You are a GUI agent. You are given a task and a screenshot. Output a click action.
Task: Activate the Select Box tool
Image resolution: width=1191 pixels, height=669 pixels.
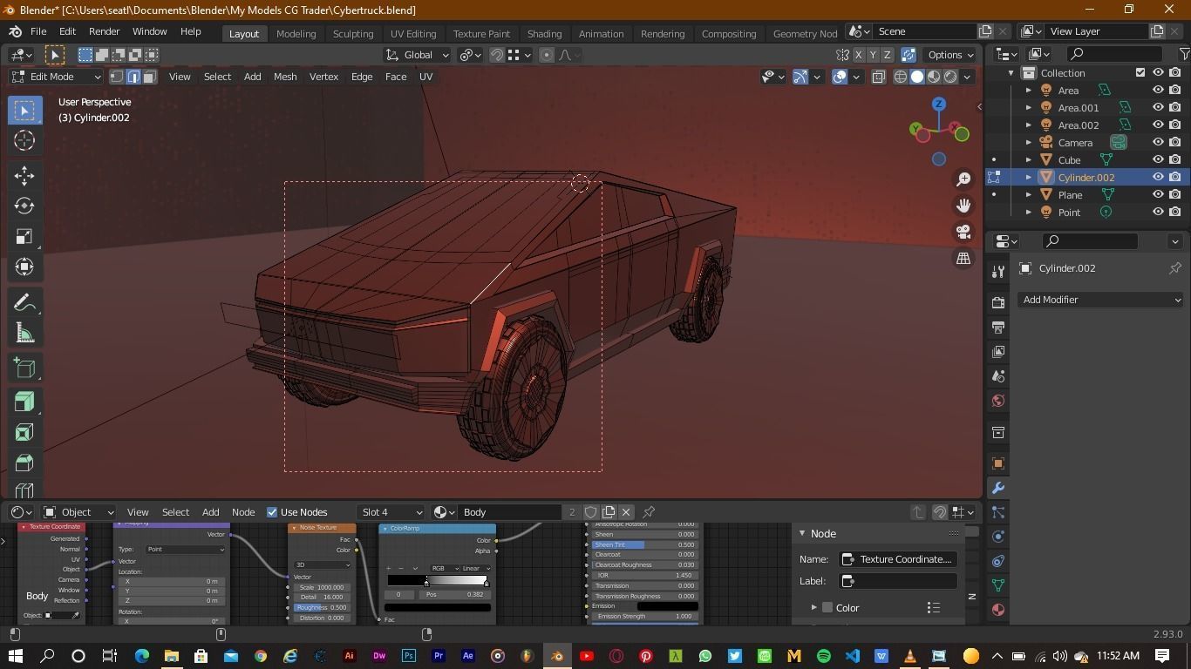pyautogui.click(x=24, y=110)
